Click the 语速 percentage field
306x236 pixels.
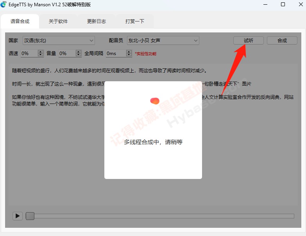29,53
